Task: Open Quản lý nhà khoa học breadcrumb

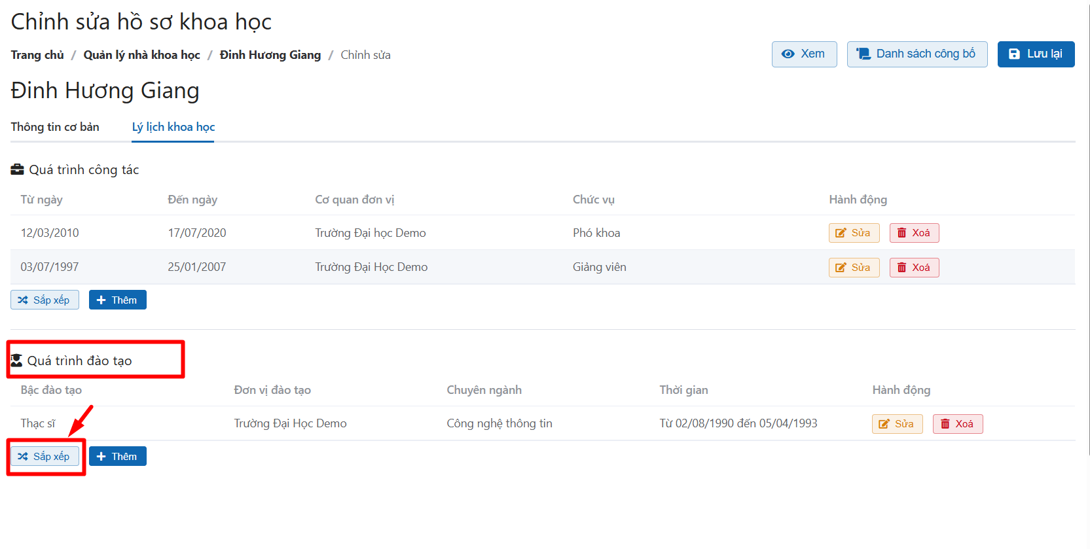Action: coord(141,55)
